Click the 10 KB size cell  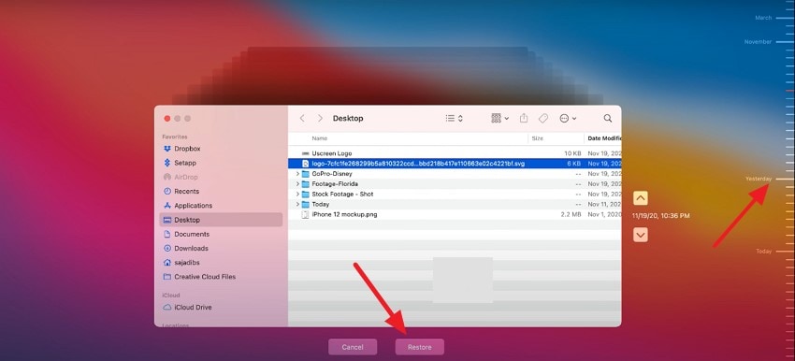572,153
